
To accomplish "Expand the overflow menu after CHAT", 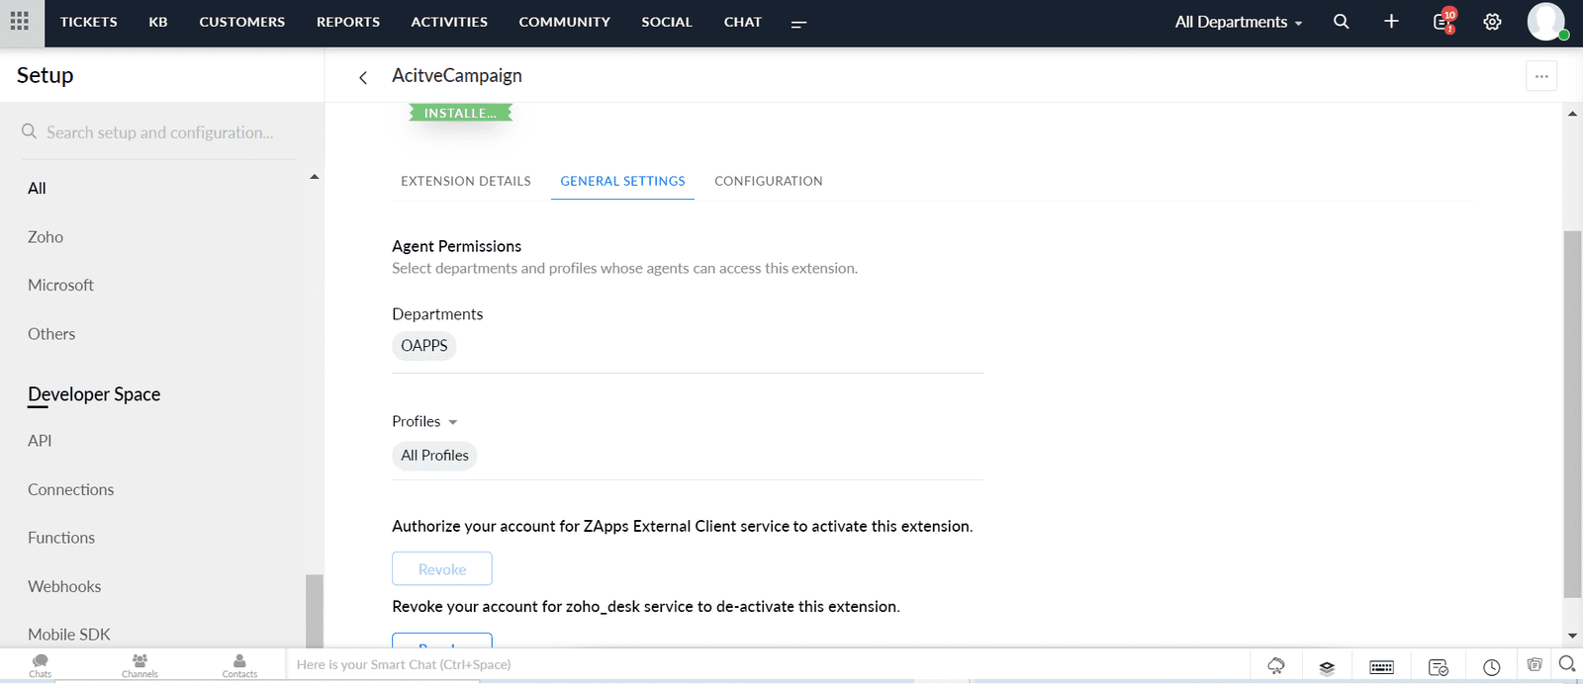I will point(798,23).
